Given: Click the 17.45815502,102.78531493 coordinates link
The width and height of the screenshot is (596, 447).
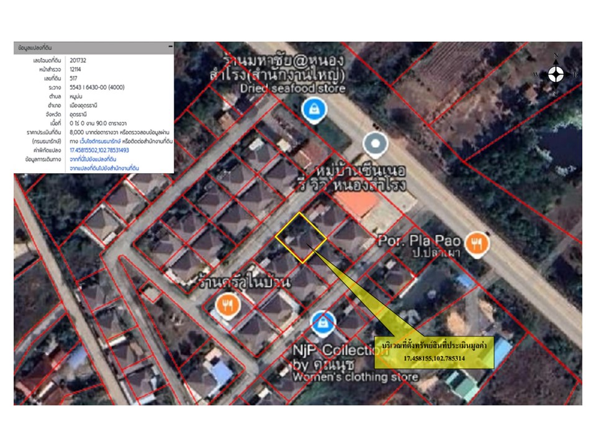Looking at the screenshot, I should (x=99, y=150).
